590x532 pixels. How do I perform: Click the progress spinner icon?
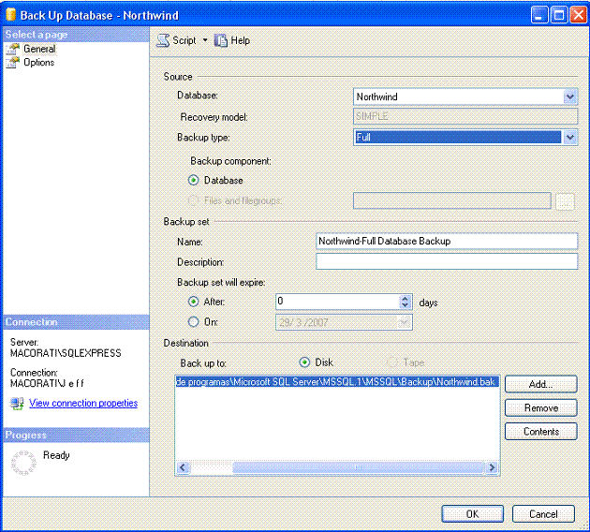(x=23, y=463)
